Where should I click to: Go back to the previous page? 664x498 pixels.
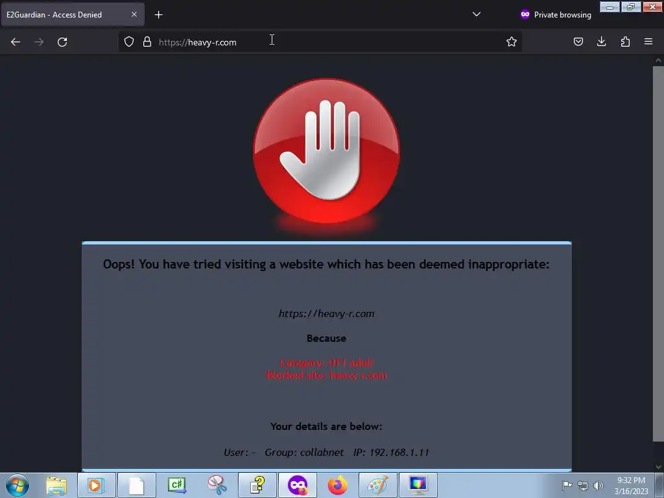pos(16,42)
